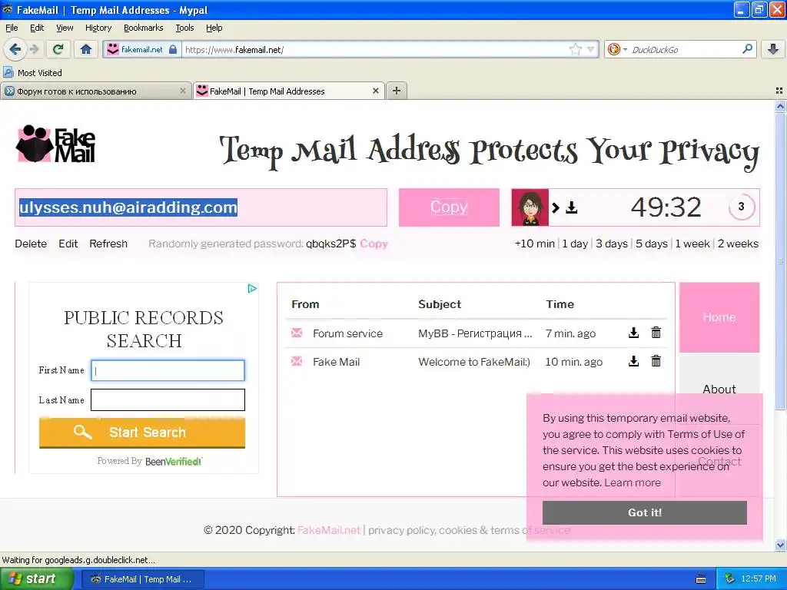This screenshot has width=787, height=590.
Task: Dismiss cookie notice with Got it!
Action: pos(645,512)
